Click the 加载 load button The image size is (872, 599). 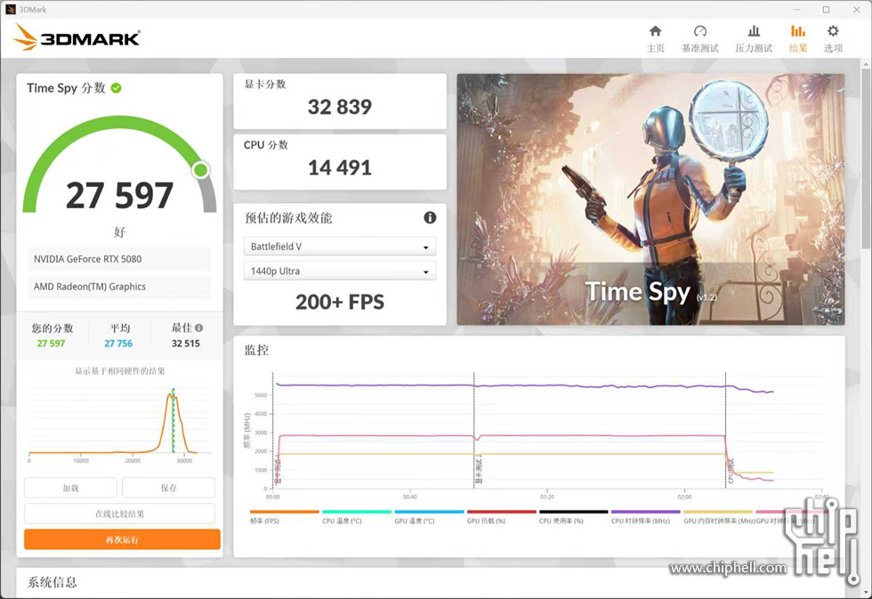click(70, 488)
